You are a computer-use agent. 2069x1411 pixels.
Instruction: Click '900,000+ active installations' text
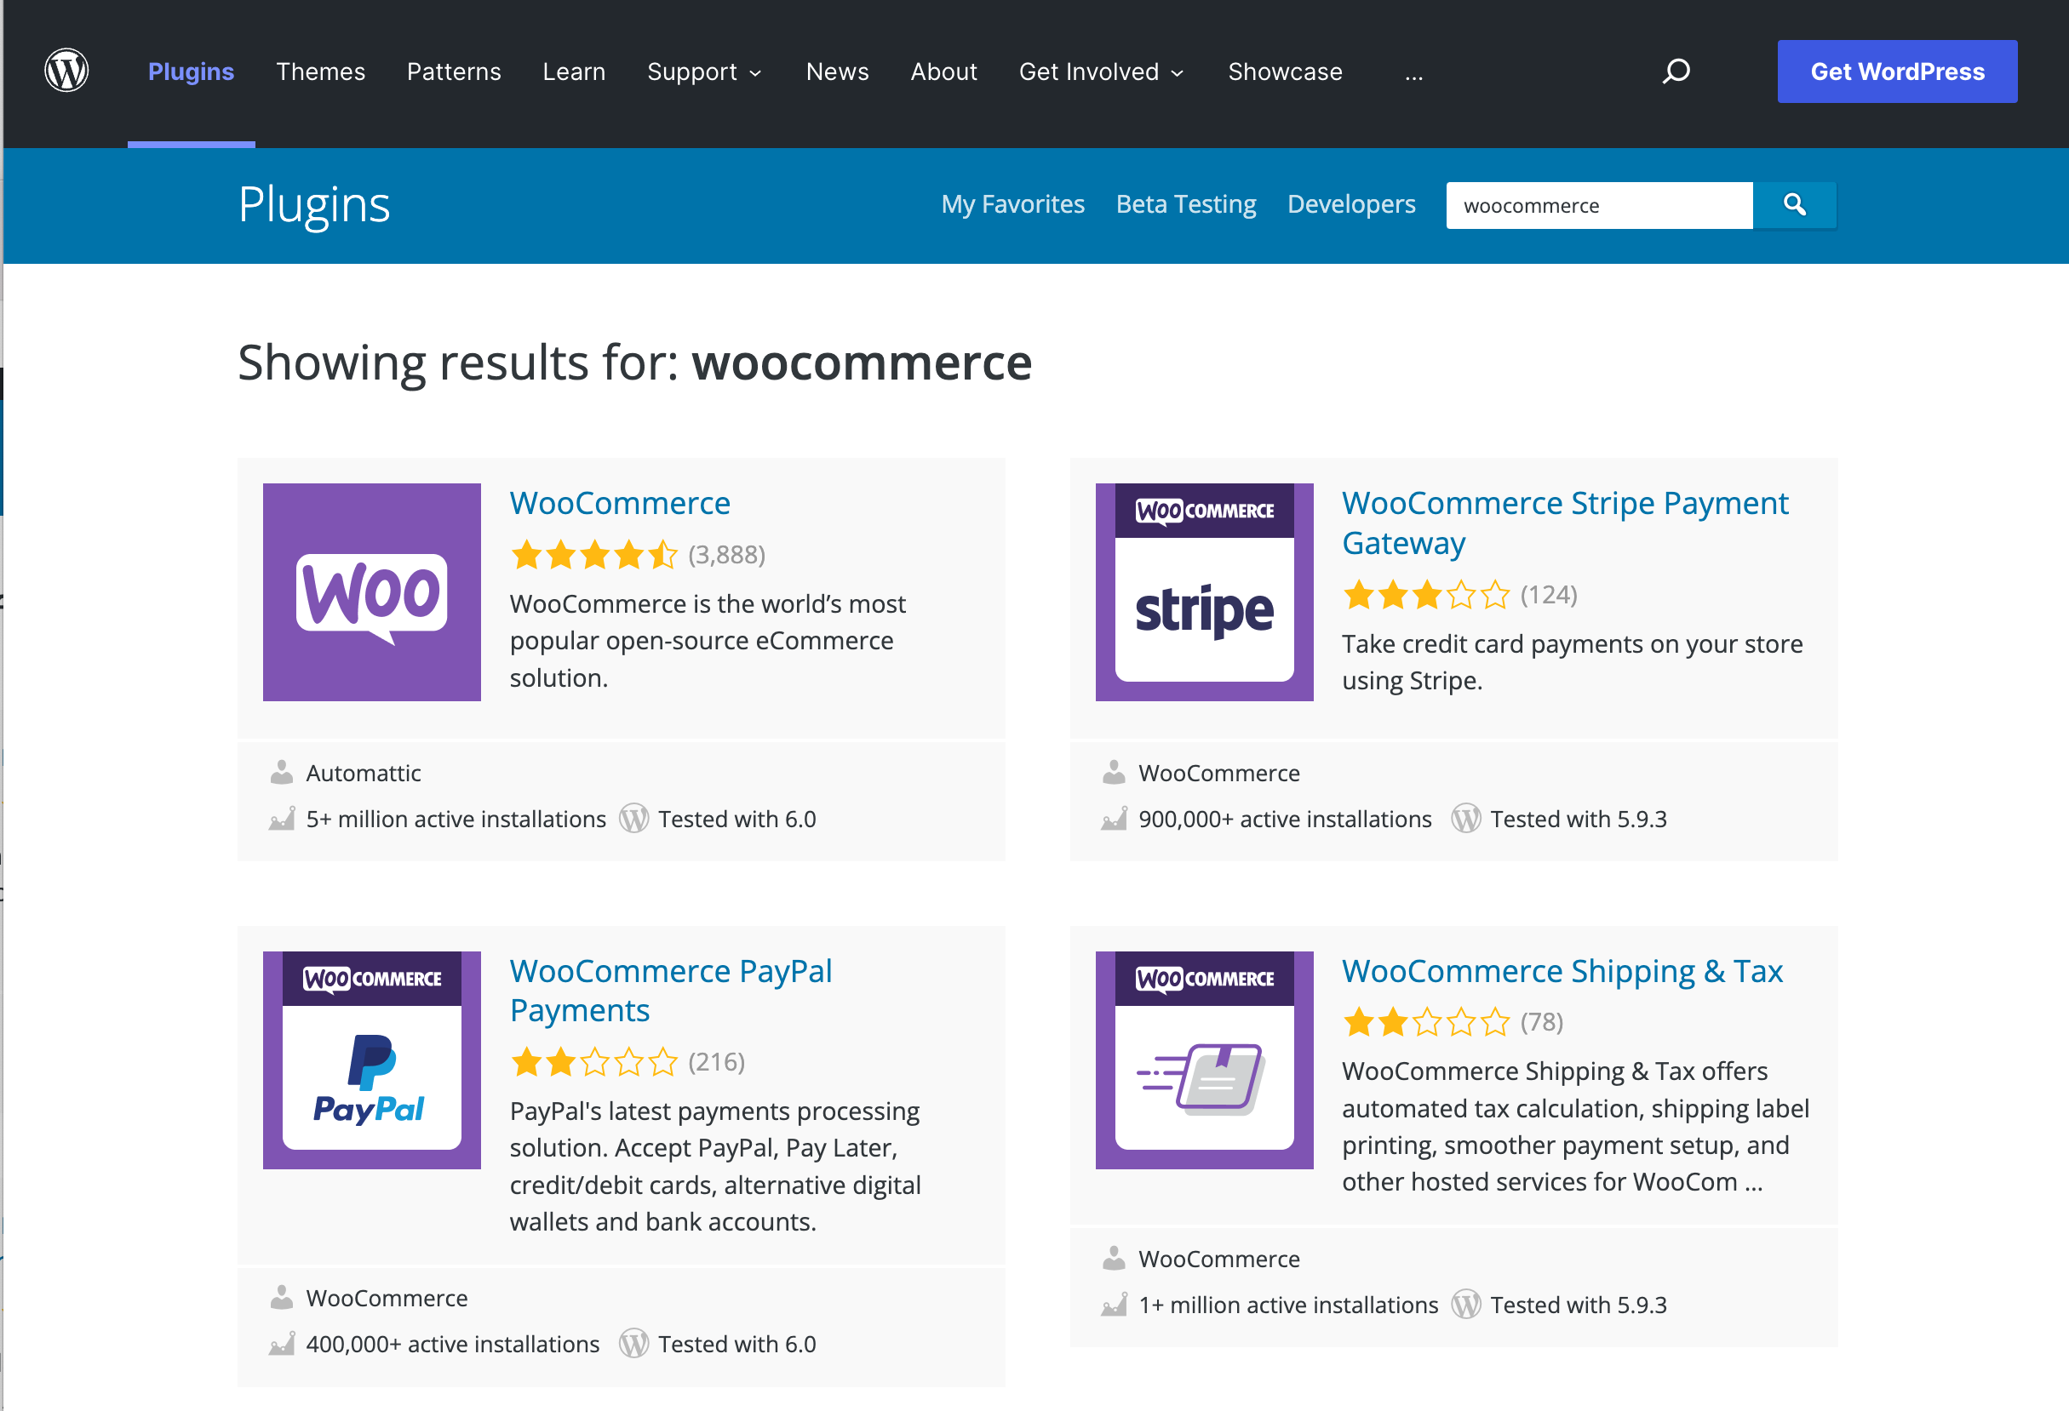(x=1285, y=820)
